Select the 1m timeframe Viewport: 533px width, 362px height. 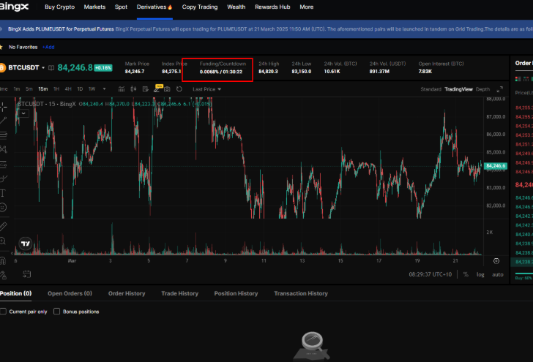[17, 89]
